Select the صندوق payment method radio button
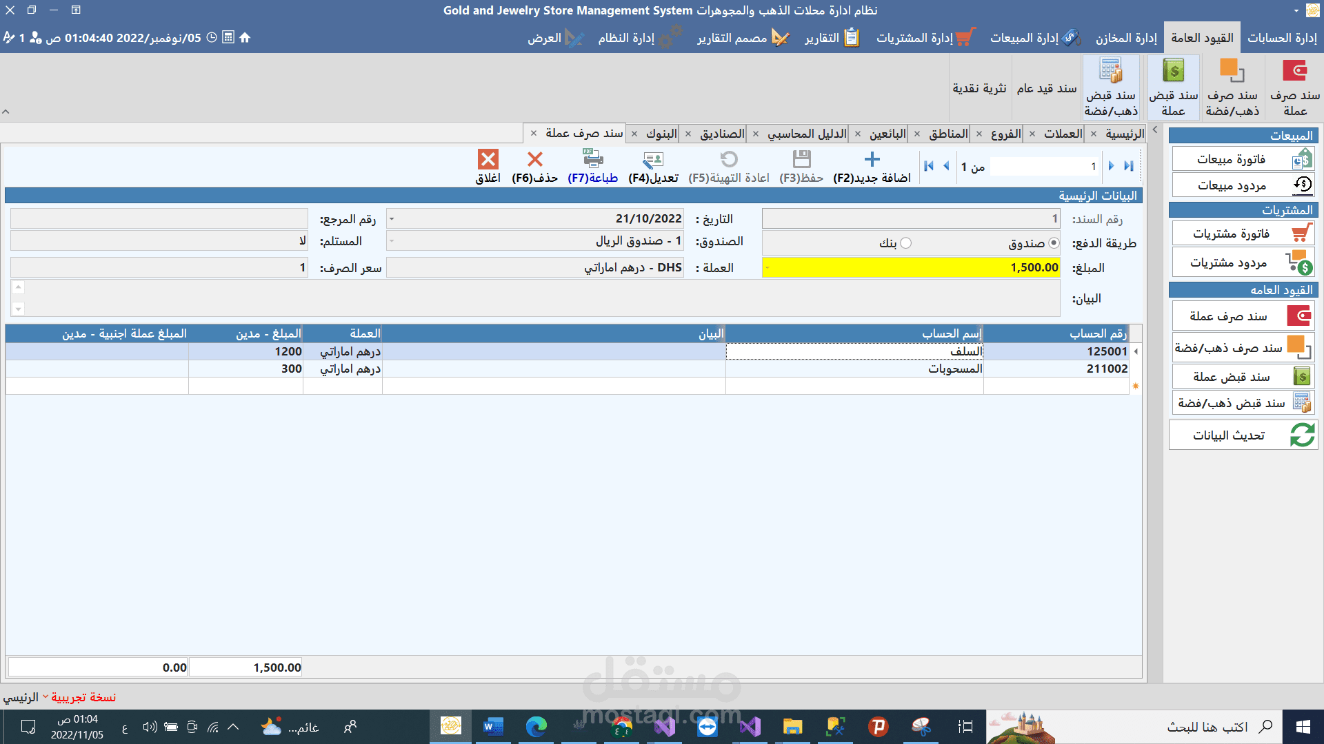 [1054, 243]
